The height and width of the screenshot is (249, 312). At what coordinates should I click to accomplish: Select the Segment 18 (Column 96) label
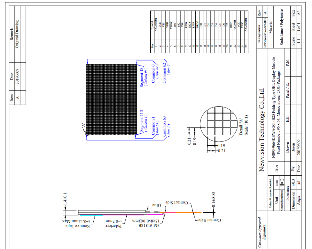point(143,77)
